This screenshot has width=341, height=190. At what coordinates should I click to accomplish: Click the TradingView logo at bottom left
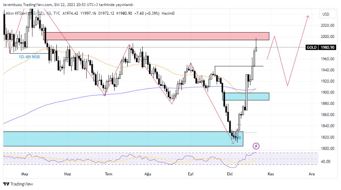tap(18, 184)
